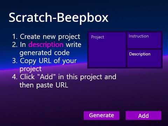
Task: Select the Project panel in diagram
Action: point(107,50)
